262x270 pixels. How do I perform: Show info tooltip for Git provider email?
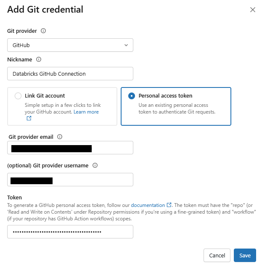click(60, 137)
